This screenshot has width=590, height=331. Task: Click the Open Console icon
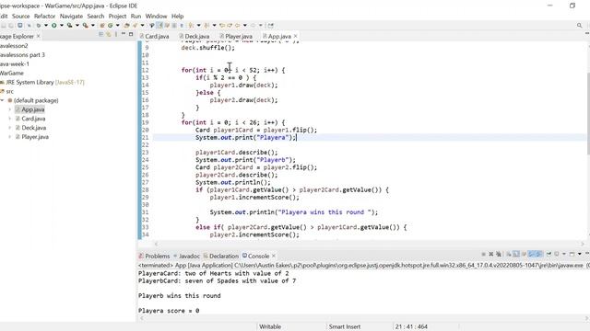(x=572, y=254)
